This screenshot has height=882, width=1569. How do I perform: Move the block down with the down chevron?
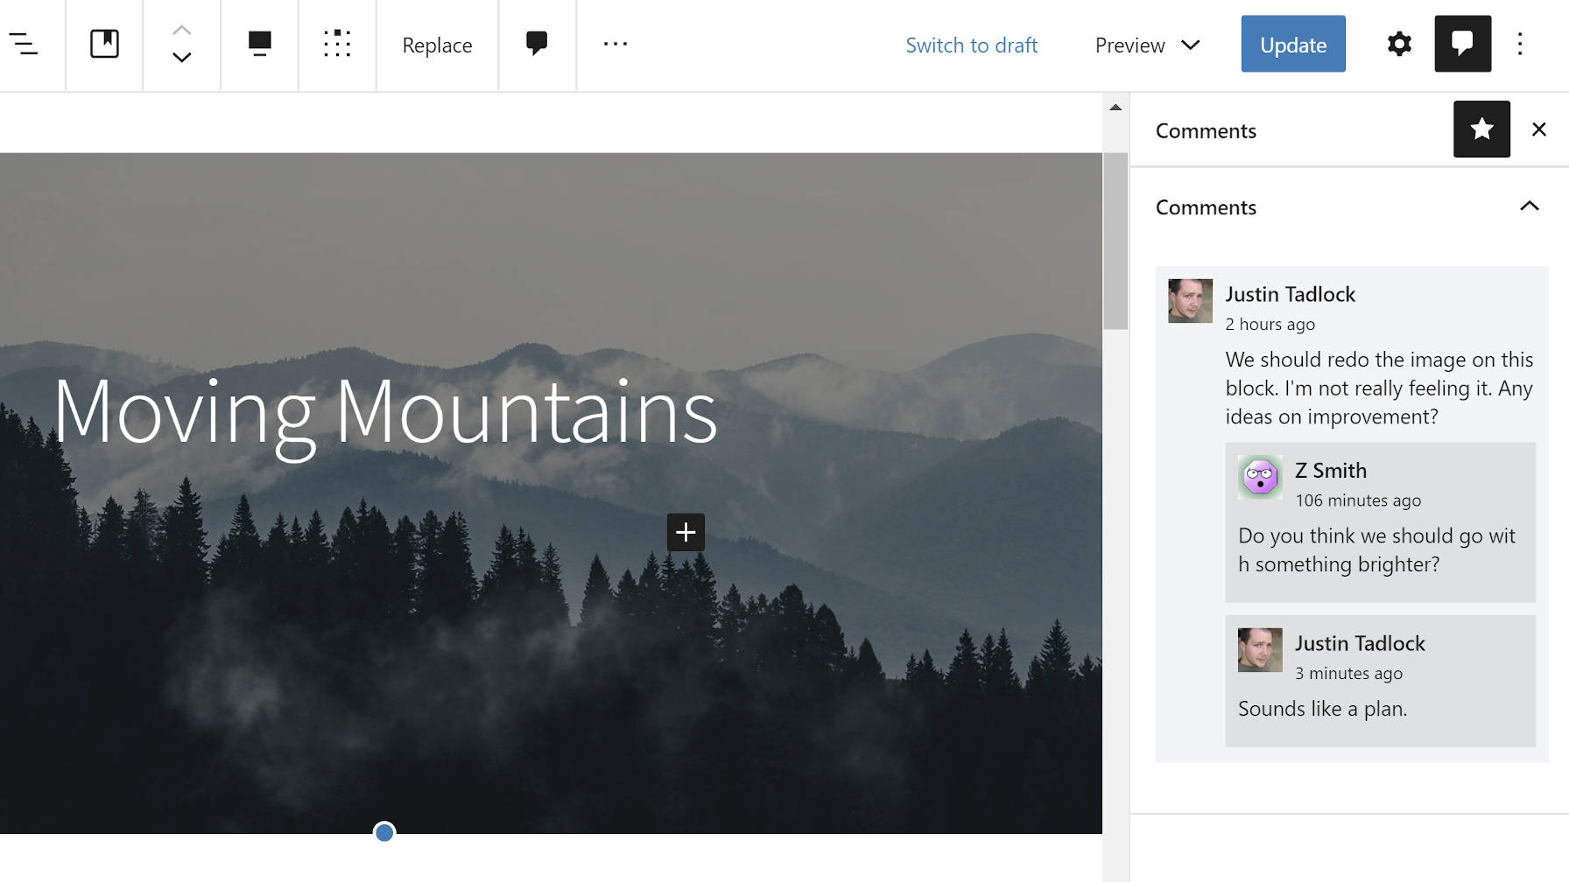[x=181, y=58]
